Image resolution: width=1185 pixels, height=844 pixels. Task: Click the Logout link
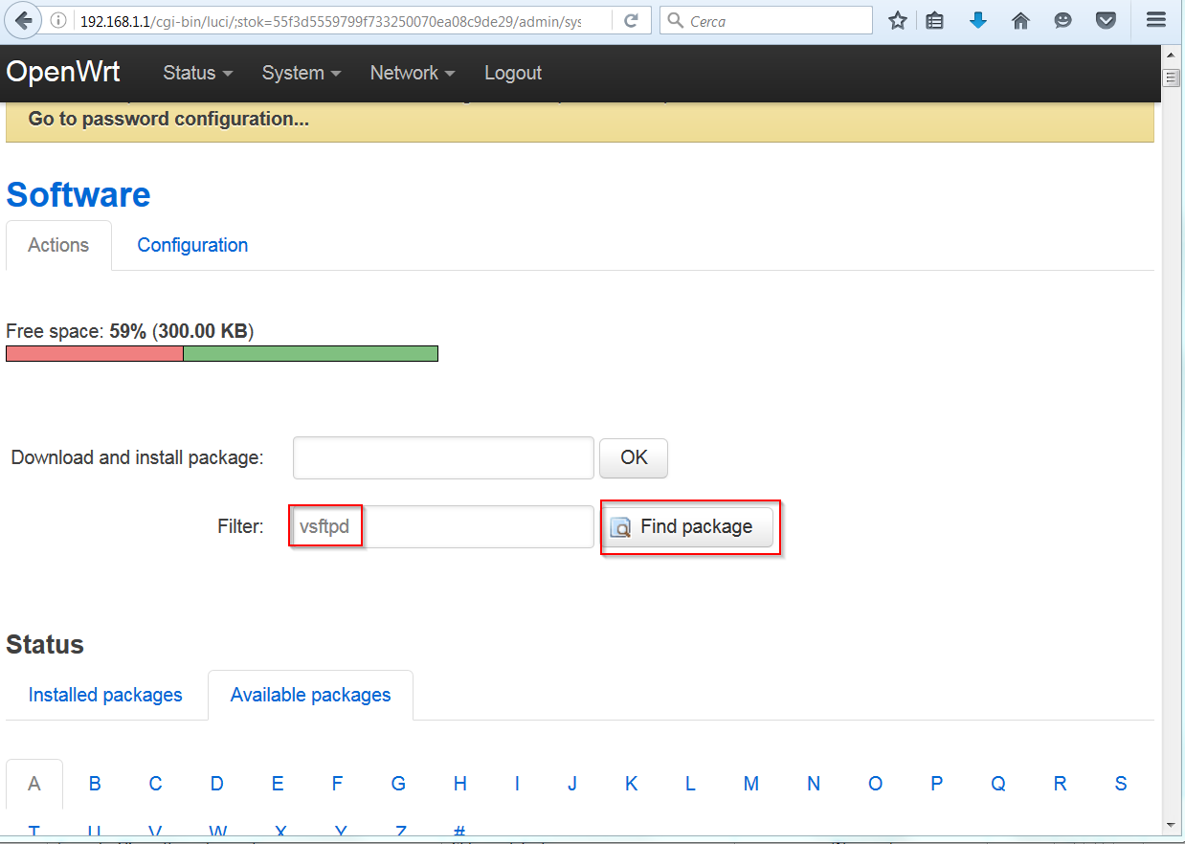click(x=513, y=73)
